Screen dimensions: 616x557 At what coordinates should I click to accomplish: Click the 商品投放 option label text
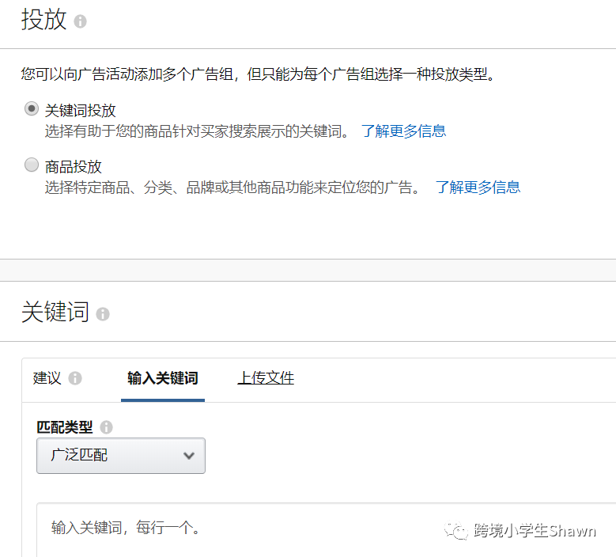[x=74, y=167]
